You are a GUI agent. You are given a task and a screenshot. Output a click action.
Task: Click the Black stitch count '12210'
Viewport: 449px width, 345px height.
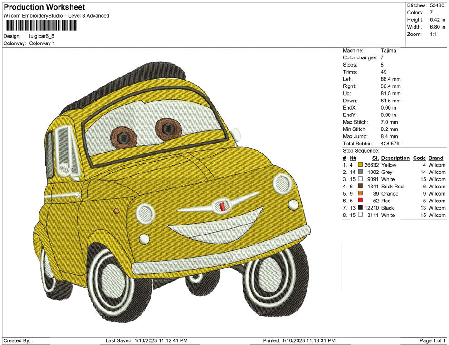(371, 208)
